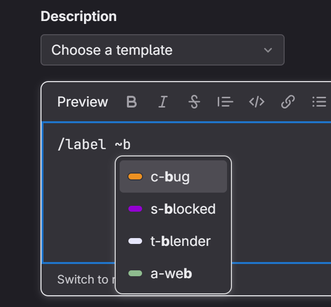
Task: Select the c-bug label suggestion
Action: tap(170, 176)
